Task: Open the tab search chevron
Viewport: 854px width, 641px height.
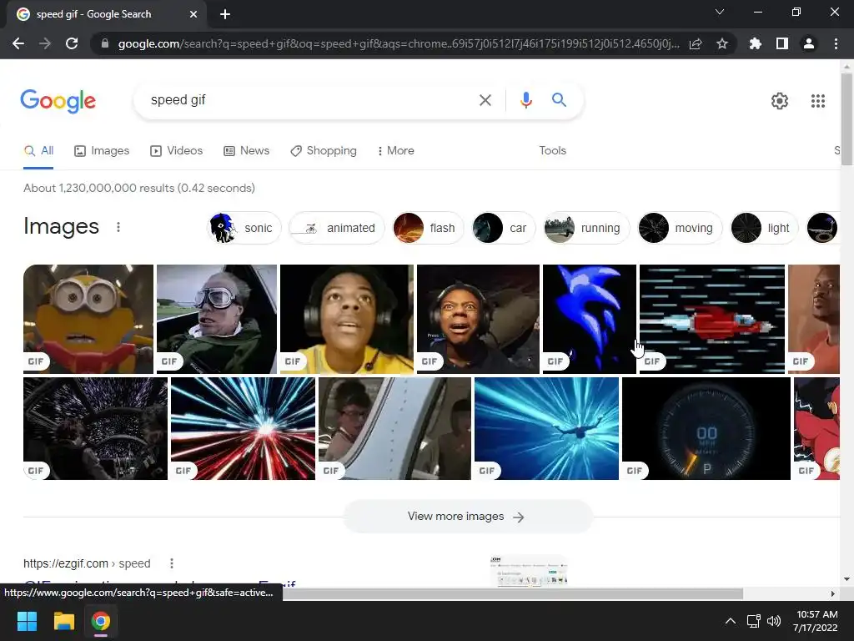Action: 720,12
